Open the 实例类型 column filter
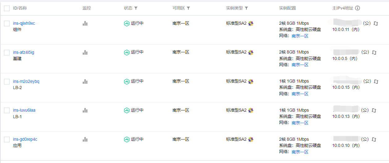Image resolution: width=389 pixels, height=163 pixels. (x=246, y=8)
